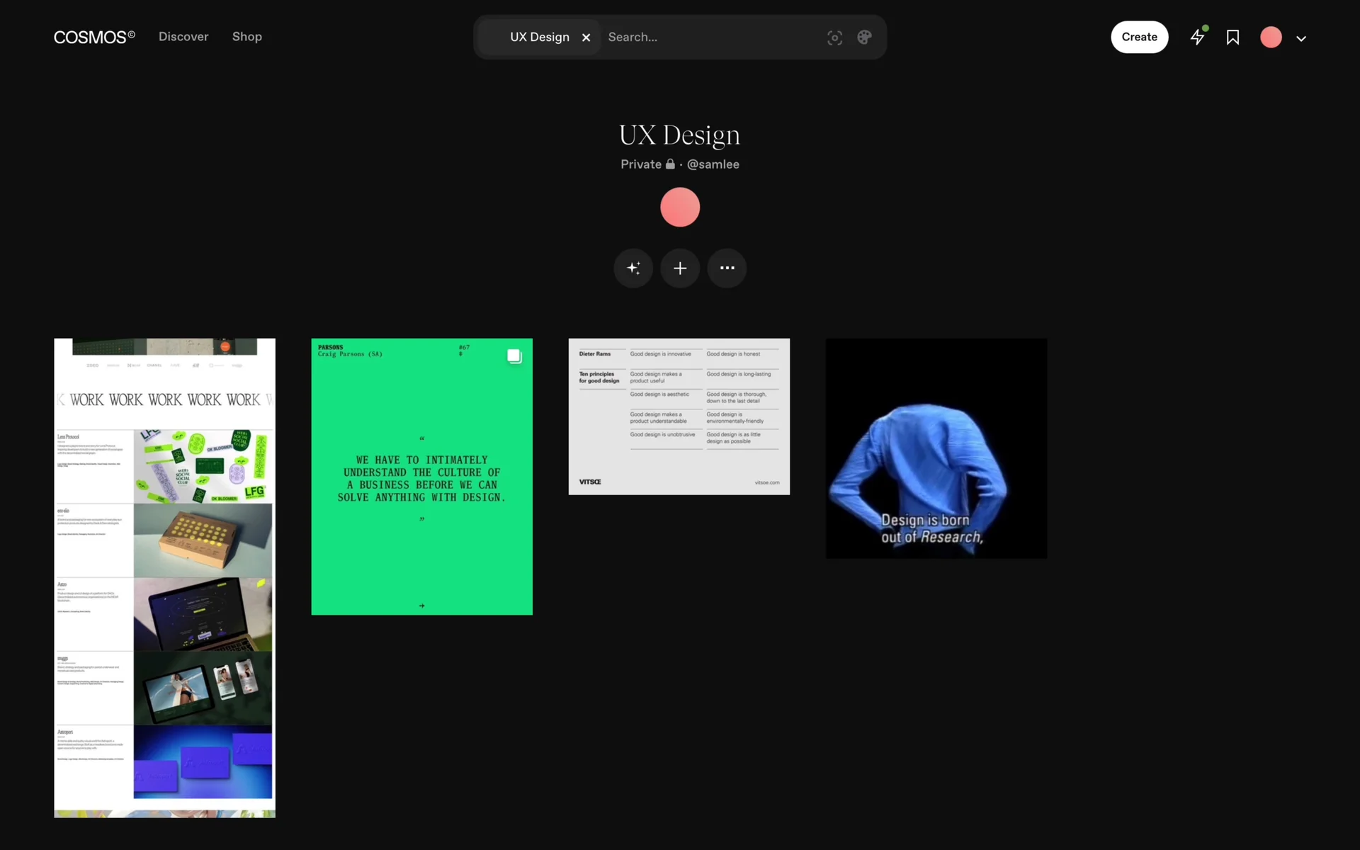
Task: Open the Dieter Rams principles thumbnail
Action: coord(679,416)
